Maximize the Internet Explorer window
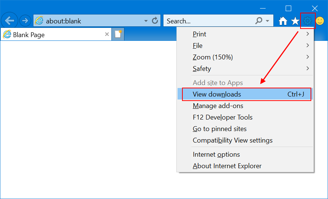328x199 pixels. [x=289, y=9]
